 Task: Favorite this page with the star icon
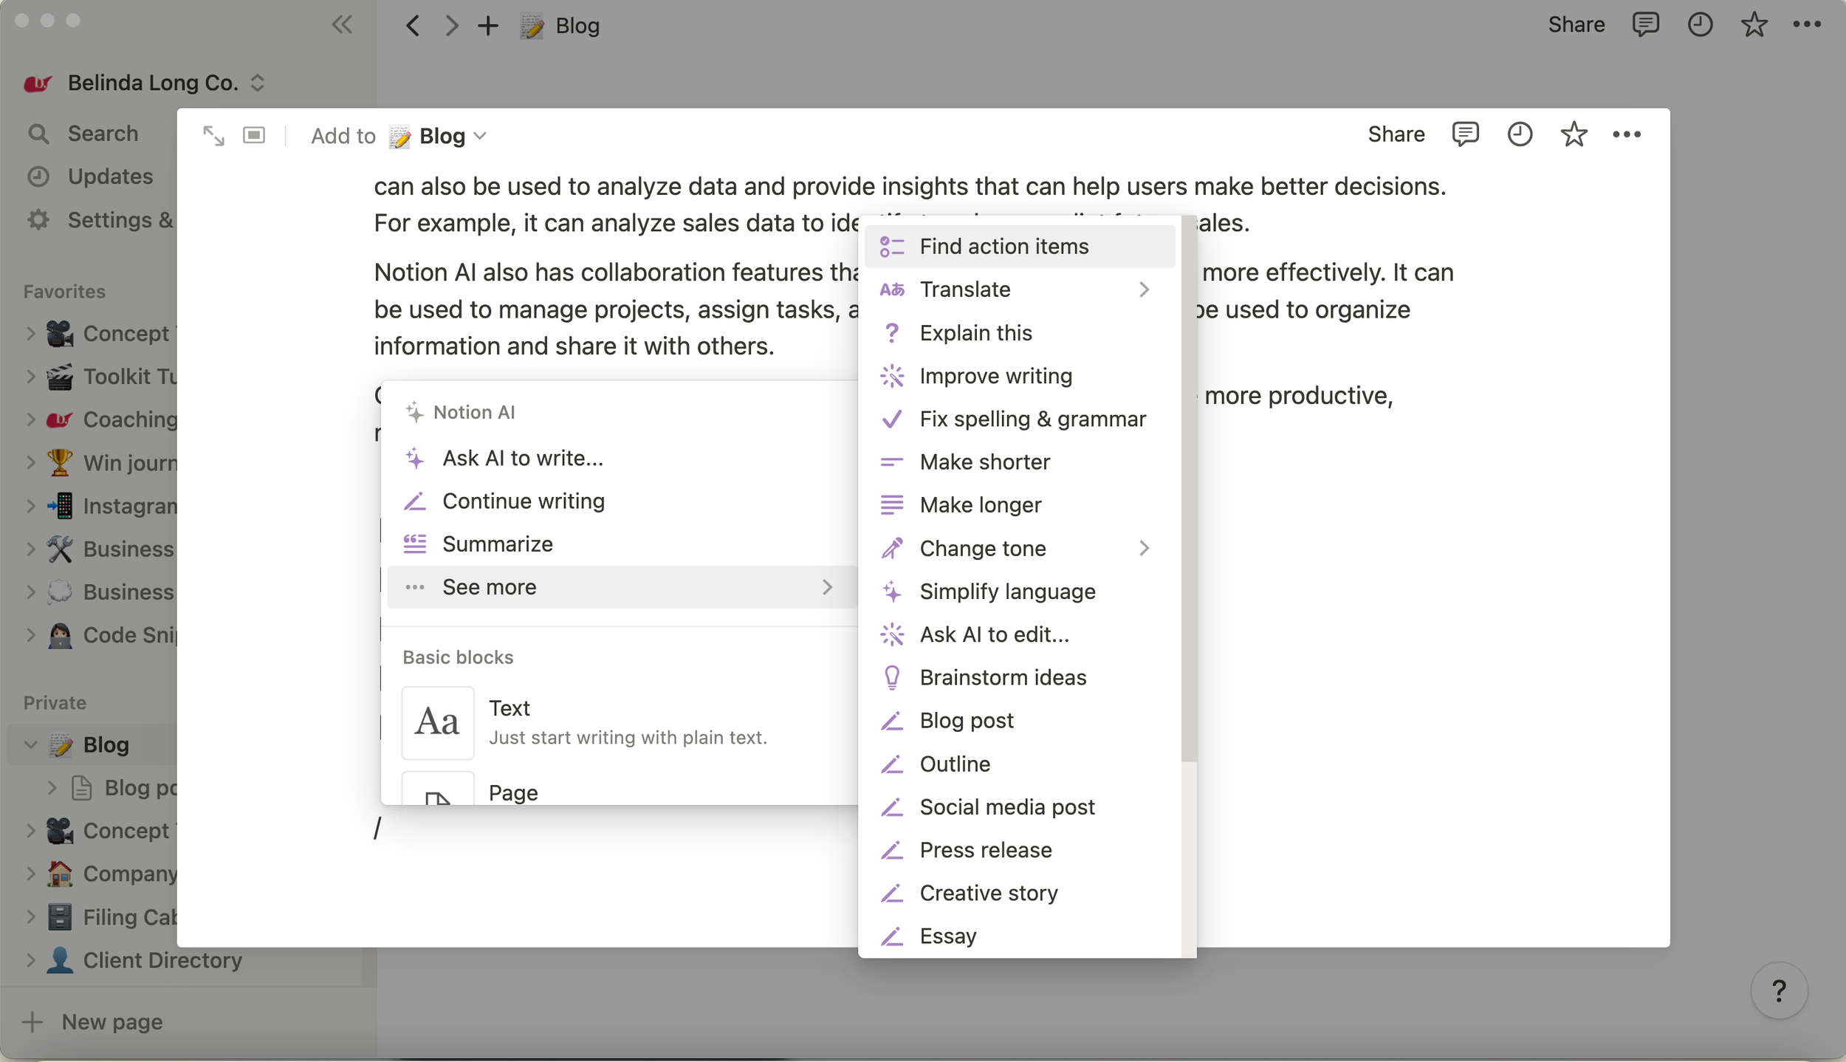click(x=1574, y=134)
